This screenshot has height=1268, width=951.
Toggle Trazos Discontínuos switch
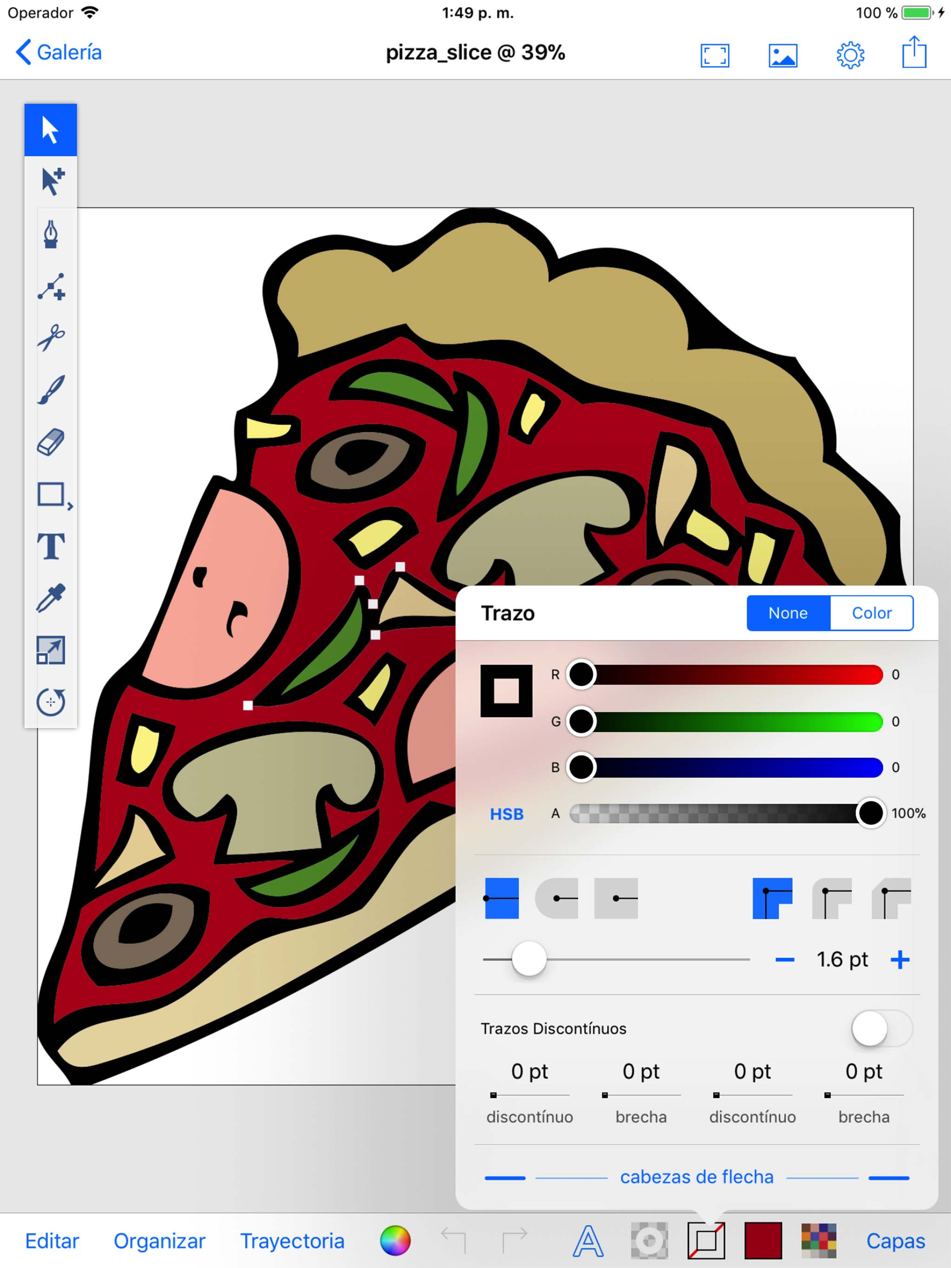click(881, 1029)
